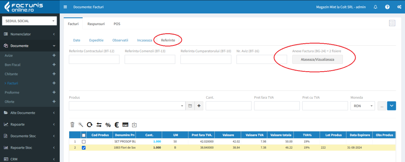Open the Incaseaza sub-tab
This screenshot has height=162, width=405.
pos(145,40)
